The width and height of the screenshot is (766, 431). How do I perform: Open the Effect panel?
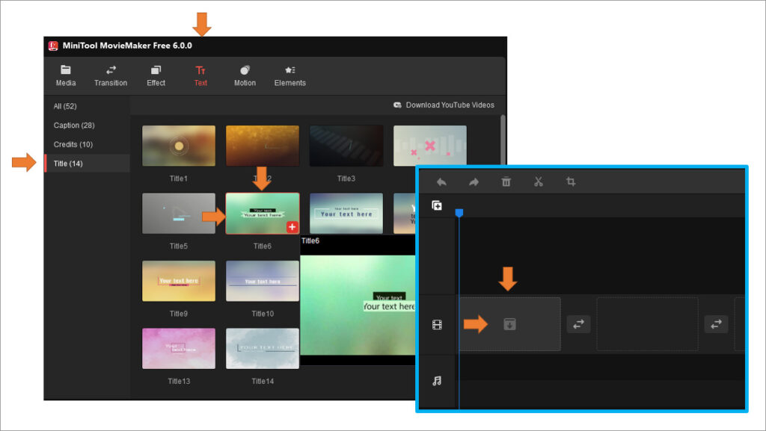[155, 75]
